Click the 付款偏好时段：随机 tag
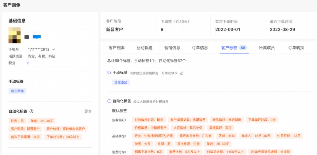The height and width of the screenshot is (155, 317). (x=149, y=120)
